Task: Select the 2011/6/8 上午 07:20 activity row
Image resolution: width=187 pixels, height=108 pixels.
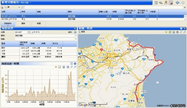Action: coord(92,19)
